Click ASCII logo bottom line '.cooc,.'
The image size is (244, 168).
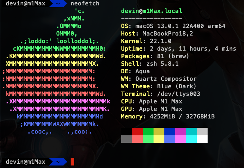pyautogui.click(x=40, y=132)
